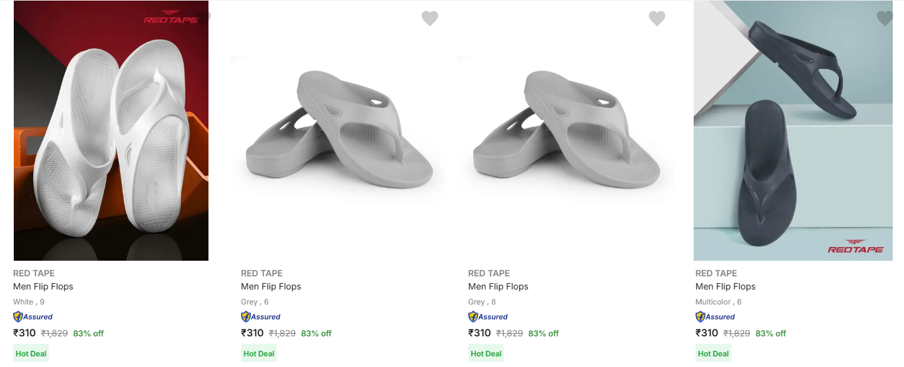Click Men Flip Flops title for Grey size 8
904x367 pixels.
pos(498,286)
